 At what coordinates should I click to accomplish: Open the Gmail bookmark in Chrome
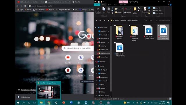tap(28, 10)
